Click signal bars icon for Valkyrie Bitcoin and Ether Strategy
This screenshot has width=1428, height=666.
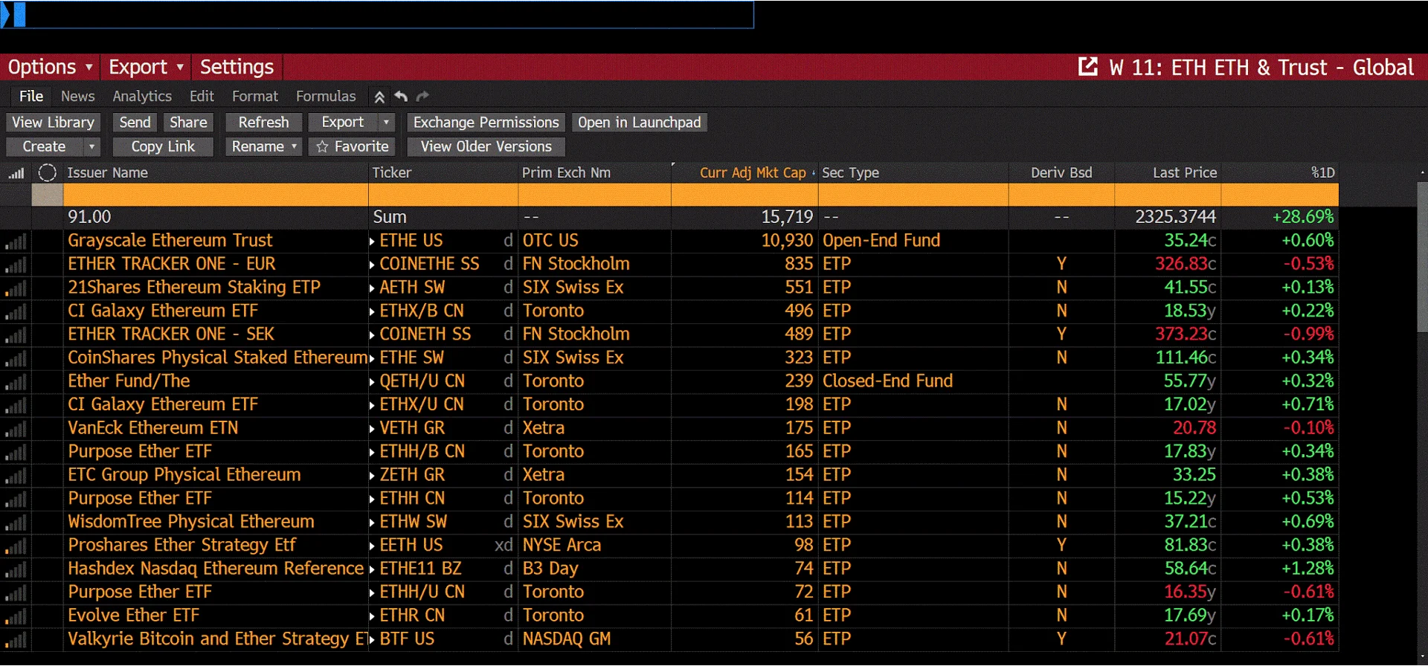click(16, 640)
